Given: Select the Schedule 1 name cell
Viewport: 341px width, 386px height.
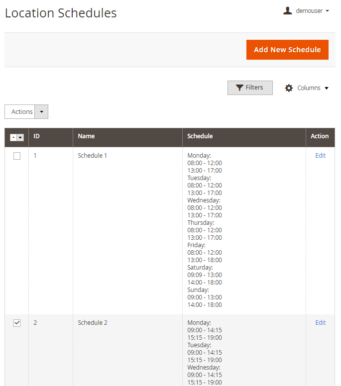Looking at the screenshot, I should (93, 156).
